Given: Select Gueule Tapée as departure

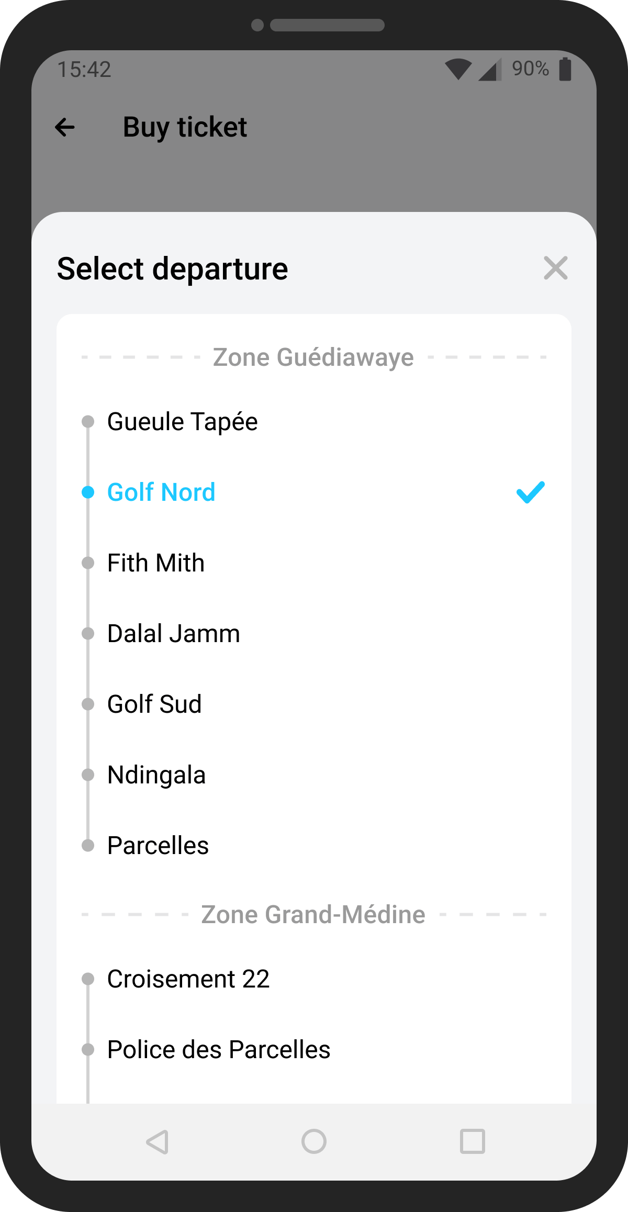Looking at the screenshot, I should 182,422.
